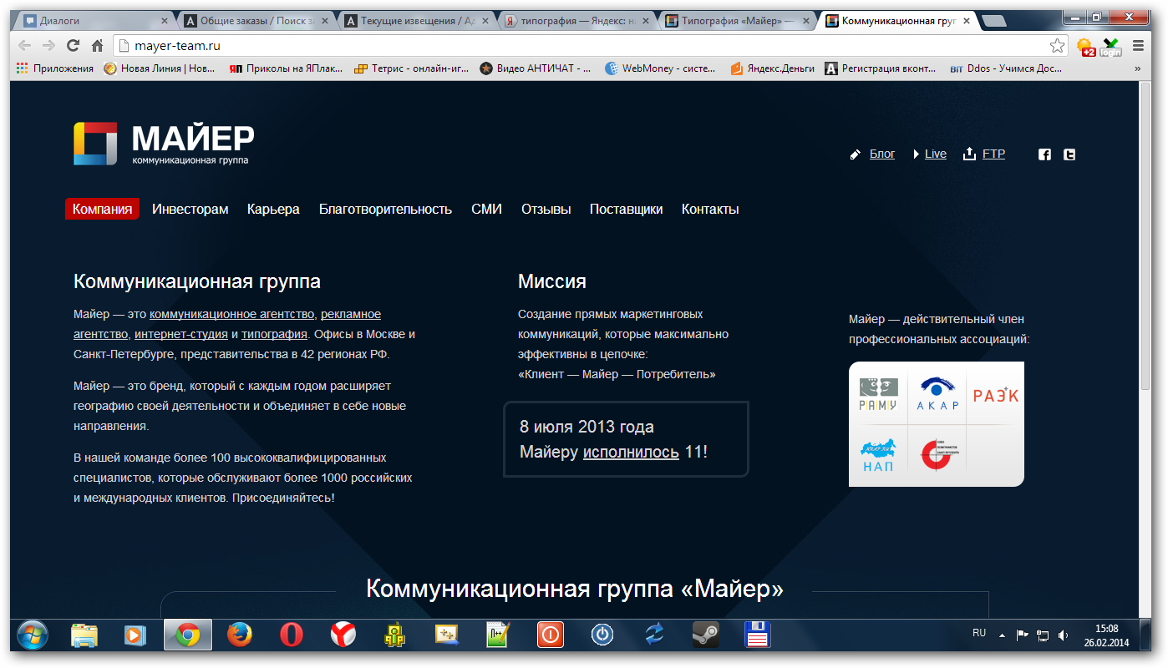Open the Блог link
The image size is (1168, 668).
point(882,154)
